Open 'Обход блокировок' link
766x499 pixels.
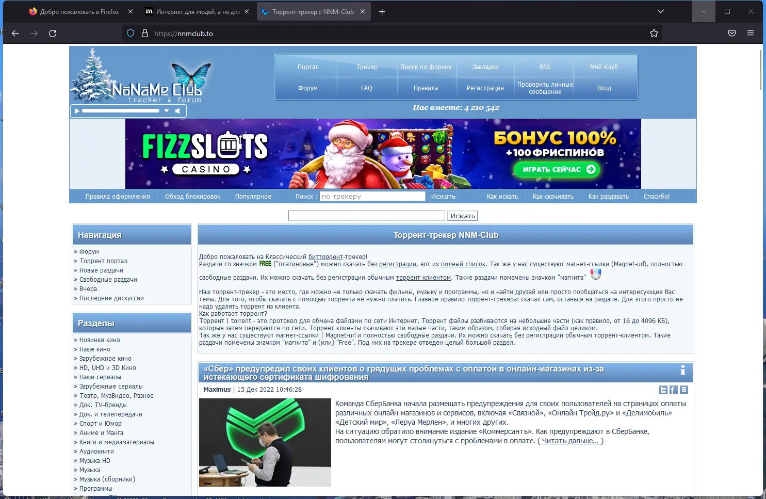click(192, 197)
